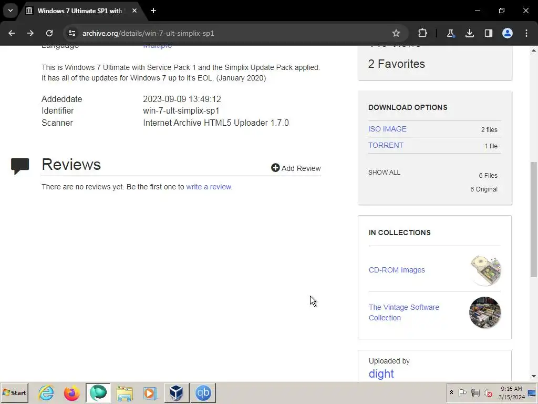Click the network tray icon
This screenshot has width=538, height=404.
coord(475,392)
